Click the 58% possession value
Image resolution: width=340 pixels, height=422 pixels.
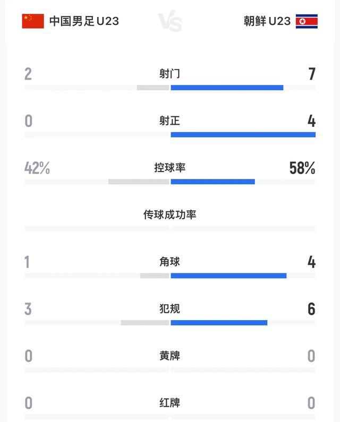click(302, 168)
